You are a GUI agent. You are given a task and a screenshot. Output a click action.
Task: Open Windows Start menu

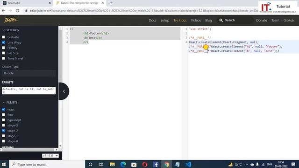tap(4, 164)
